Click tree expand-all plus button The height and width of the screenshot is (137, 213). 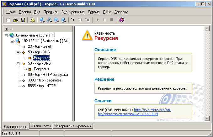tap(7, 29)
